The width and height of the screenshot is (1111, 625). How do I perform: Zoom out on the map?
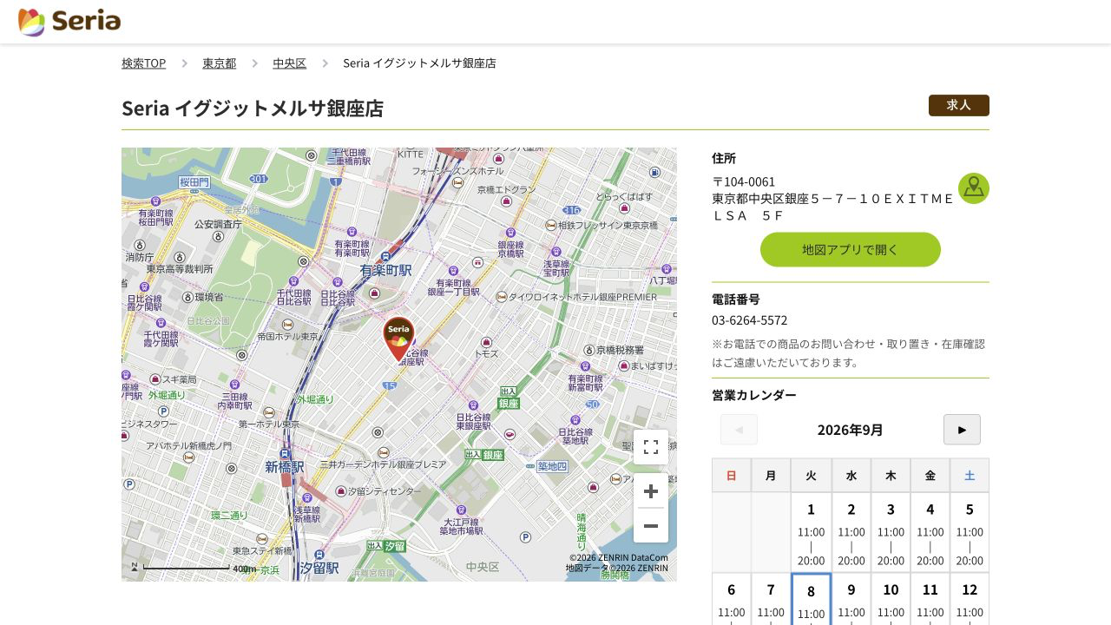coord(651,526)
